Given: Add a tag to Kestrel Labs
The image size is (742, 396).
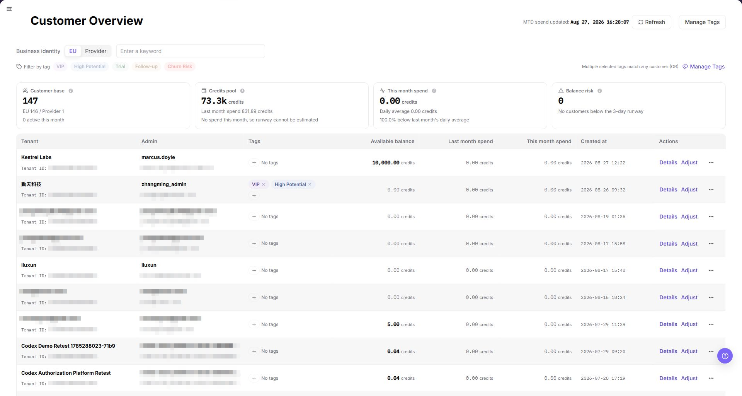Looking at the screenshot, I should pyautogui.click(x=254, y=163).
